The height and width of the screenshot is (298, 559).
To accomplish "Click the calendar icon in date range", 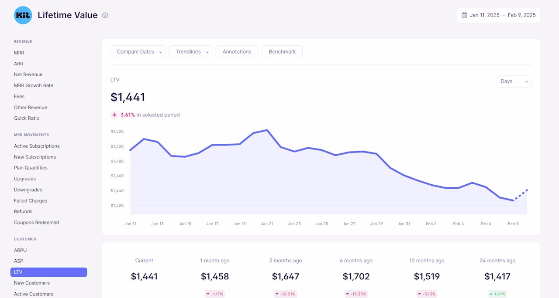I will point(464,15).
